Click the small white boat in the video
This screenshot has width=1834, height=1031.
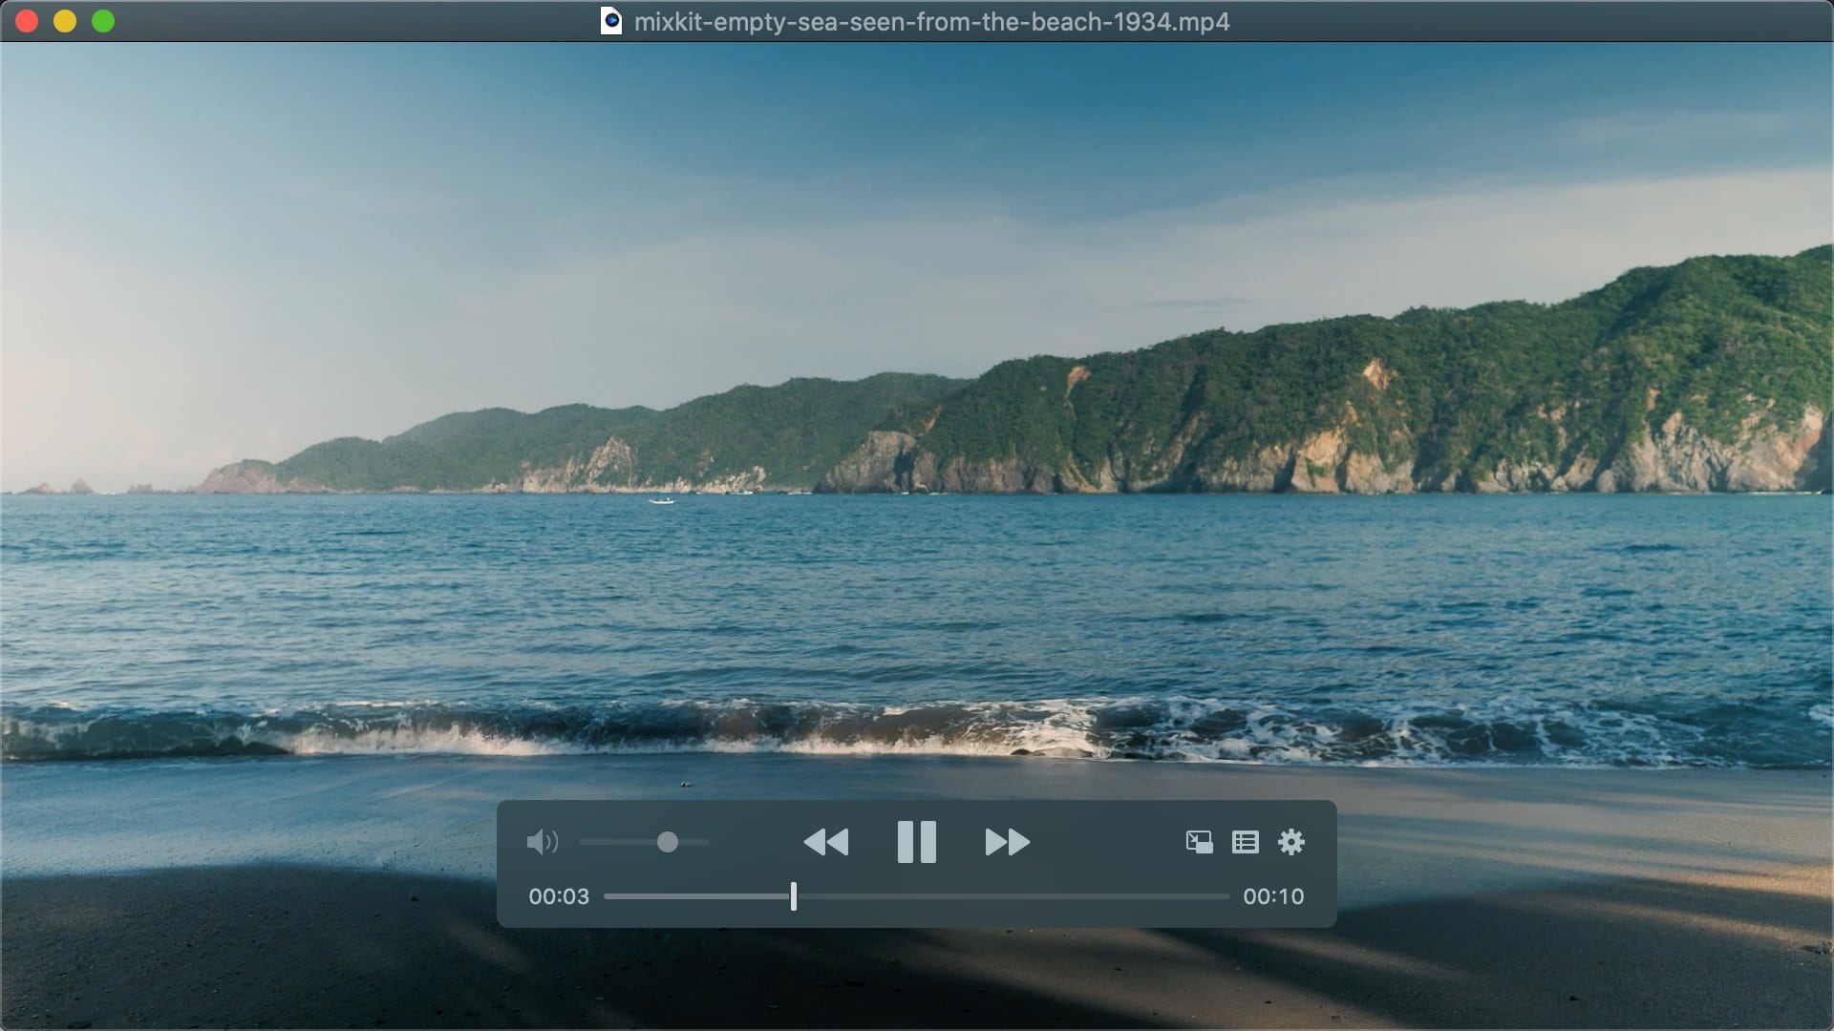point(661,500)
